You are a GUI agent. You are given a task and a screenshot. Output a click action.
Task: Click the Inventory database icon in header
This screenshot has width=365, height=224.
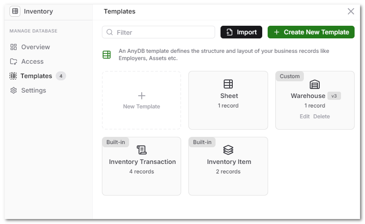click(x=15, y=11)
